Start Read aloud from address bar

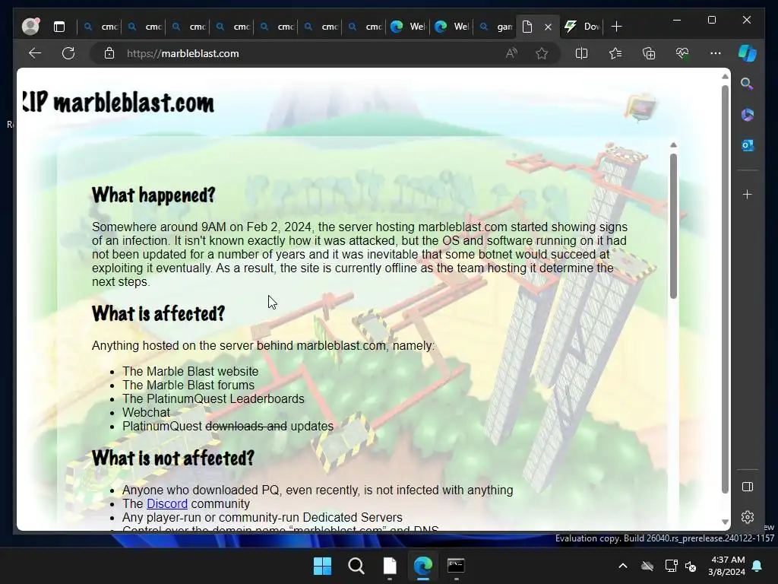click(x=511, y=53)
